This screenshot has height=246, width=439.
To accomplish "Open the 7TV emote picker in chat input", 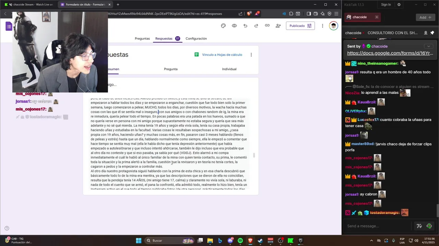I will (419, 226).
